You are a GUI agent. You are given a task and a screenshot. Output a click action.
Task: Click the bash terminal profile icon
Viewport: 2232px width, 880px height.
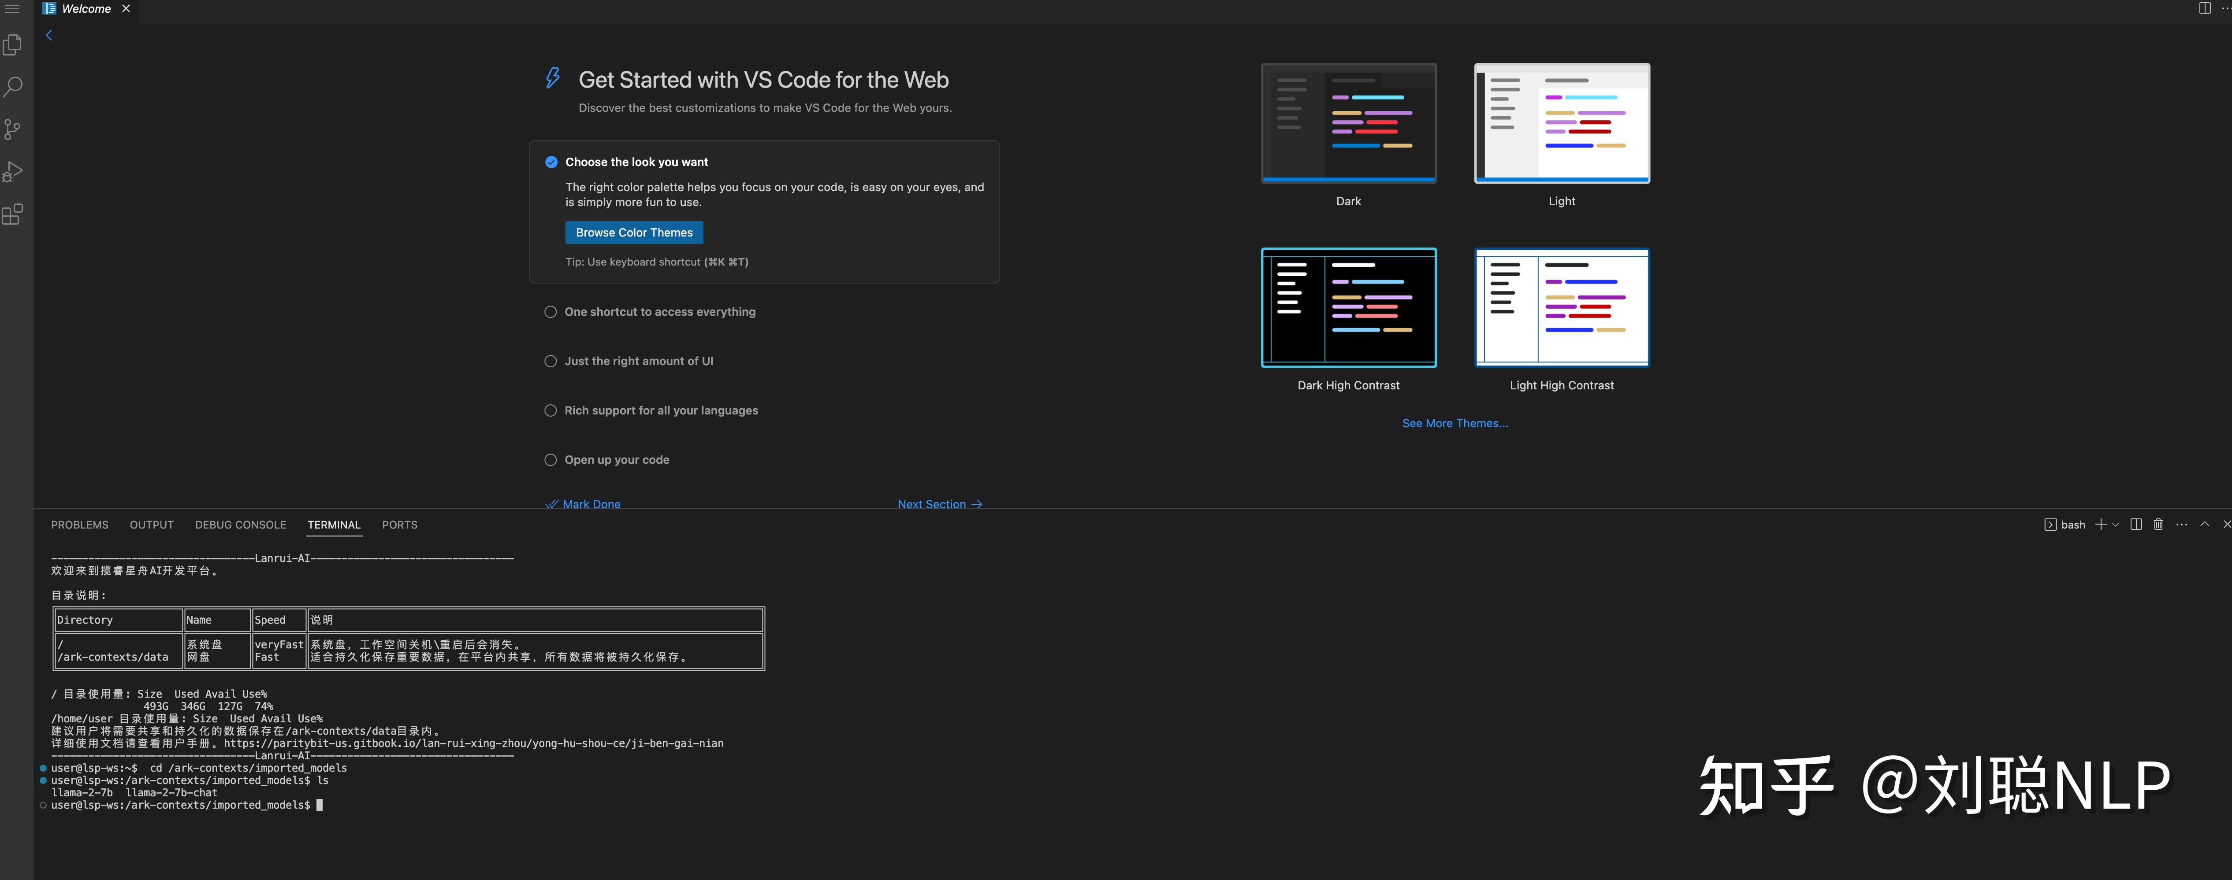click(2050, 525)
